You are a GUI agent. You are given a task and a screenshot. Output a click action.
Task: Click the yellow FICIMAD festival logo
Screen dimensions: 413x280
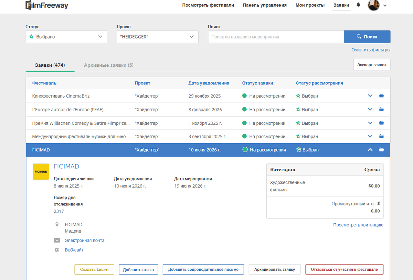tap(41, 171)
